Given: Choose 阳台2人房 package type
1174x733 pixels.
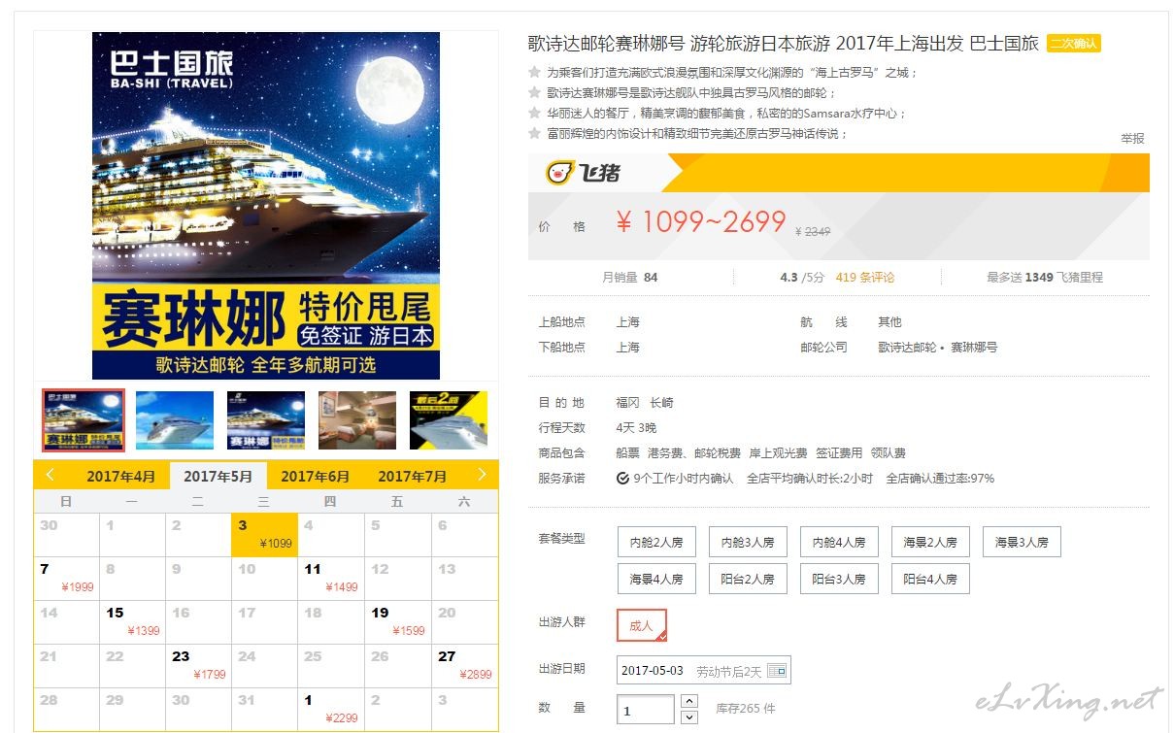Looking at the screenshot, I should pos(748,579).
